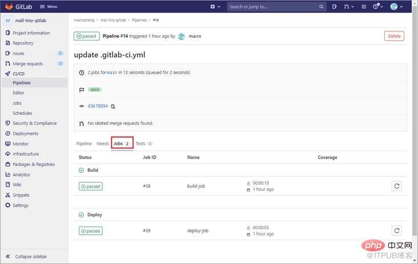Click the search magnifier icon
418x264 pixels.
(x=321, y=7)
